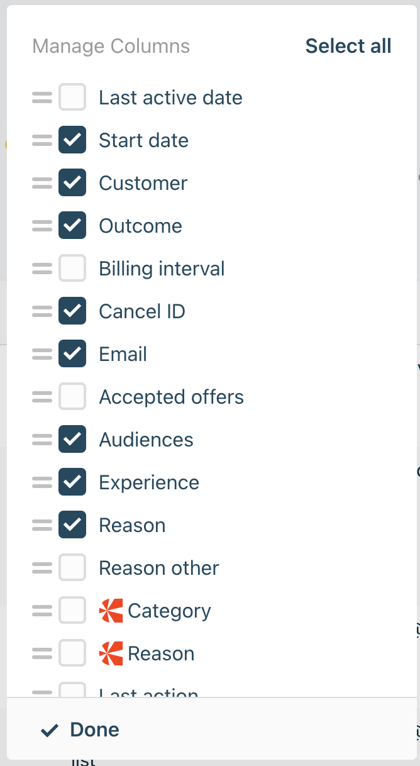420x766 pixels.
Task: Click the drag handle next to Email
Action: [x=42, y=354]
